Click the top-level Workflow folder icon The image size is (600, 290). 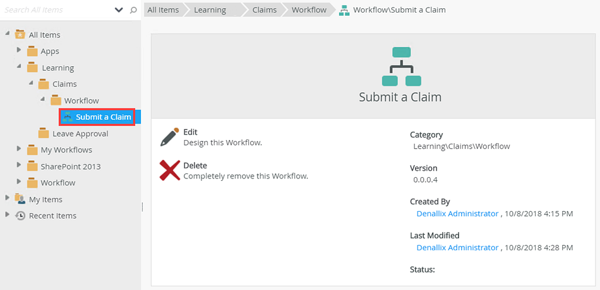(32, 183)
